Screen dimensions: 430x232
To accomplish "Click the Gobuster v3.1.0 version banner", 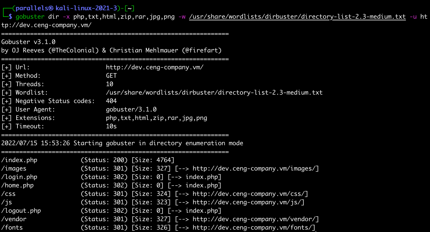I will pyautogui.click(x=28, y=42).
